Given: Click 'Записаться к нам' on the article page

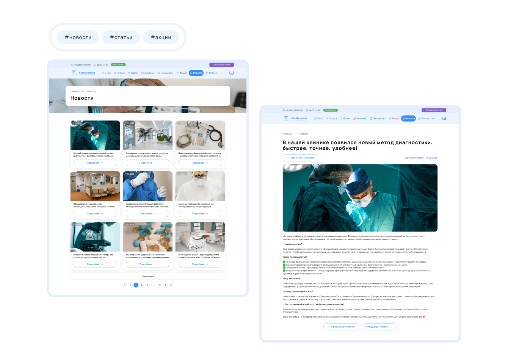Looking at the screenshot, I should [434, 110].
